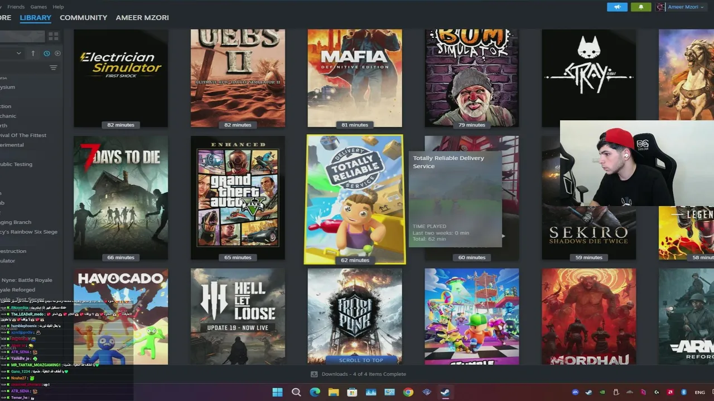Open the Friends menu
Screen dimensions: 714x401
tap(16, 7)
